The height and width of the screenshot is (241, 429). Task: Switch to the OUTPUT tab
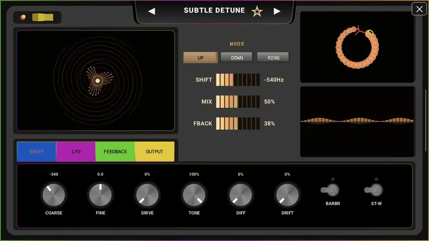(155, 152)
